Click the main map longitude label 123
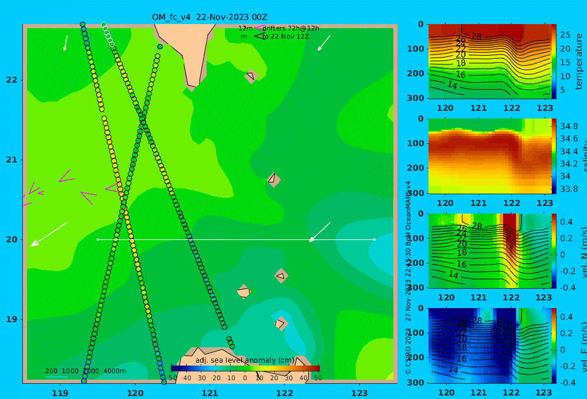The image size is (587, 399). click(x=359, y=393)
